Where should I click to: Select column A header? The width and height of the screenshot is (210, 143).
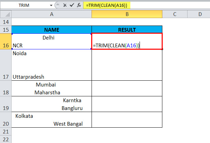click(x=51, y=14)
